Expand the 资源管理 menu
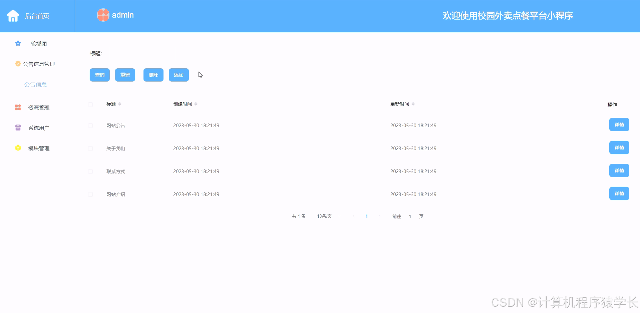The image size is (640, 313). (x=39, y=108)
